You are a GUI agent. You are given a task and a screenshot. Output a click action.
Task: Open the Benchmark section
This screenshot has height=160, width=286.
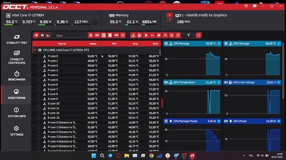click(17, 76)
